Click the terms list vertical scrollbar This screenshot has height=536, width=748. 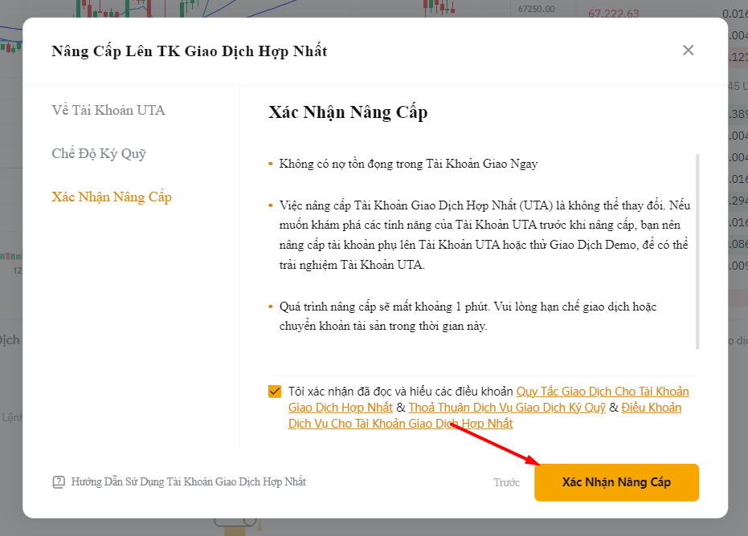point(697,252)
